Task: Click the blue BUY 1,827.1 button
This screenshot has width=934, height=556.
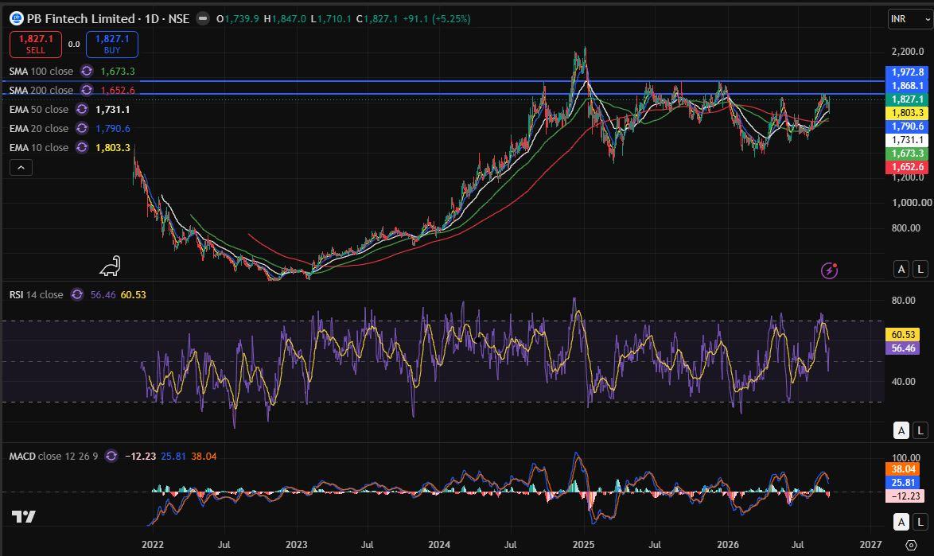Action: pyautogui.click(x=112, y=44)
